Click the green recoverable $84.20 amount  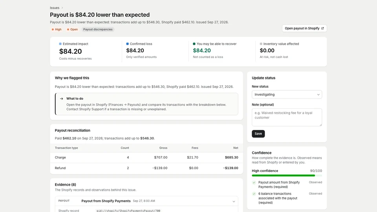coord(202,51)
